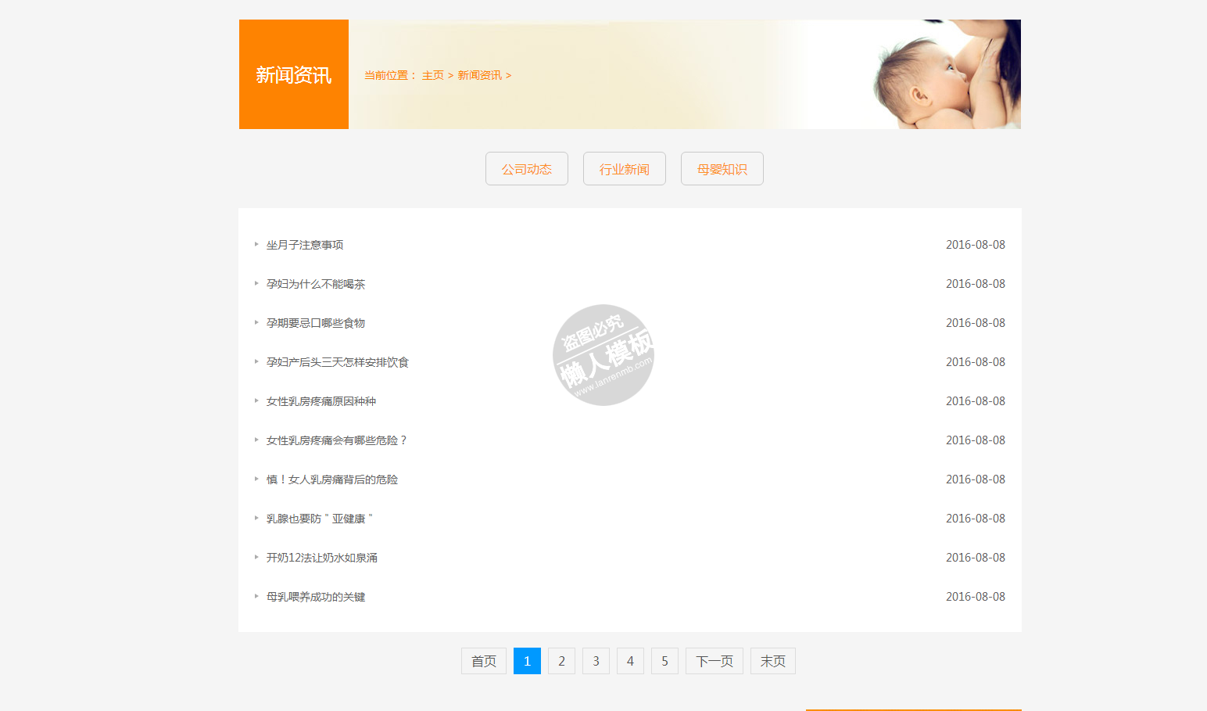Click the 主页 breadcrumb link
The width and height of the screenshot is (1207, 711).
(432, 76)
